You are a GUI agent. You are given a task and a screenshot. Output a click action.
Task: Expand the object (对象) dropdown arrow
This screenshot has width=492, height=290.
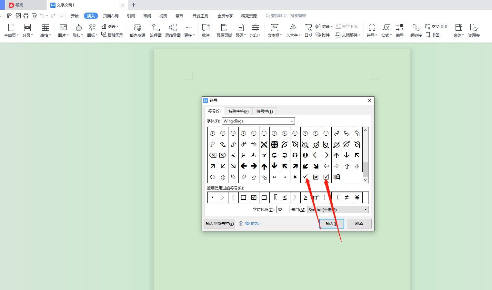point(332,27)
